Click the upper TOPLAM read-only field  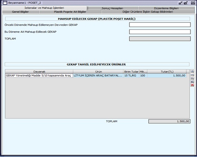[160, 39]
